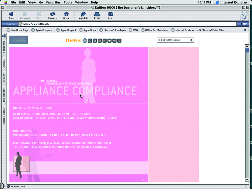Screen dimensions: 252x189
Task: Open the Window menu
Action: coord(81,2)
